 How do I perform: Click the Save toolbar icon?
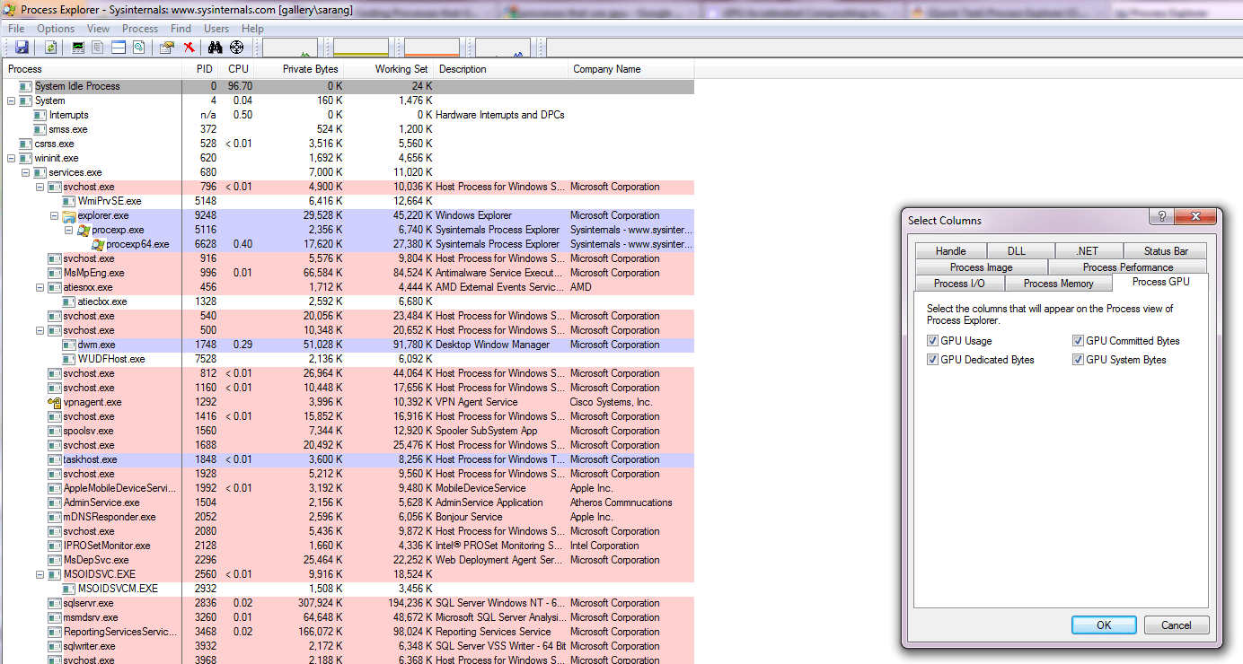22,48
